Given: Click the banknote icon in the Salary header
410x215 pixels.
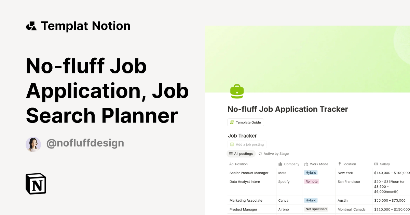Looking at the screenshot, I should tap(377, 164).
